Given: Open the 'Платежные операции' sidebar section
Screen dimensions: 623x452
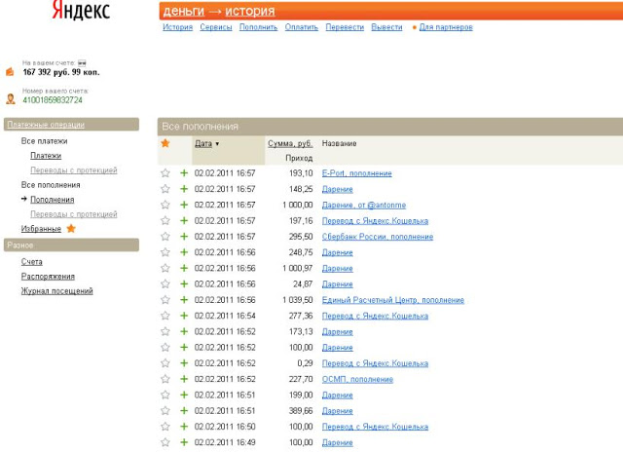Looking at the screenshot, I should point(46,125).
